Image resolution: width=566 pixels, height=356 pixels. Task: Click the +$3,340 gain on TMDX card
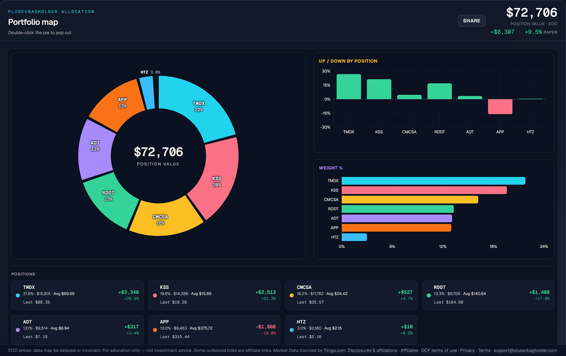pos(128,292)
